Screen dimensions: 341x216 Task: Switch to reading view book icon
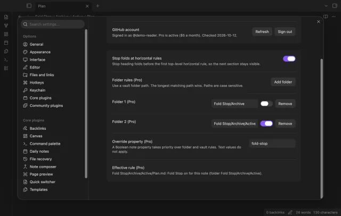tap(326, 16)
